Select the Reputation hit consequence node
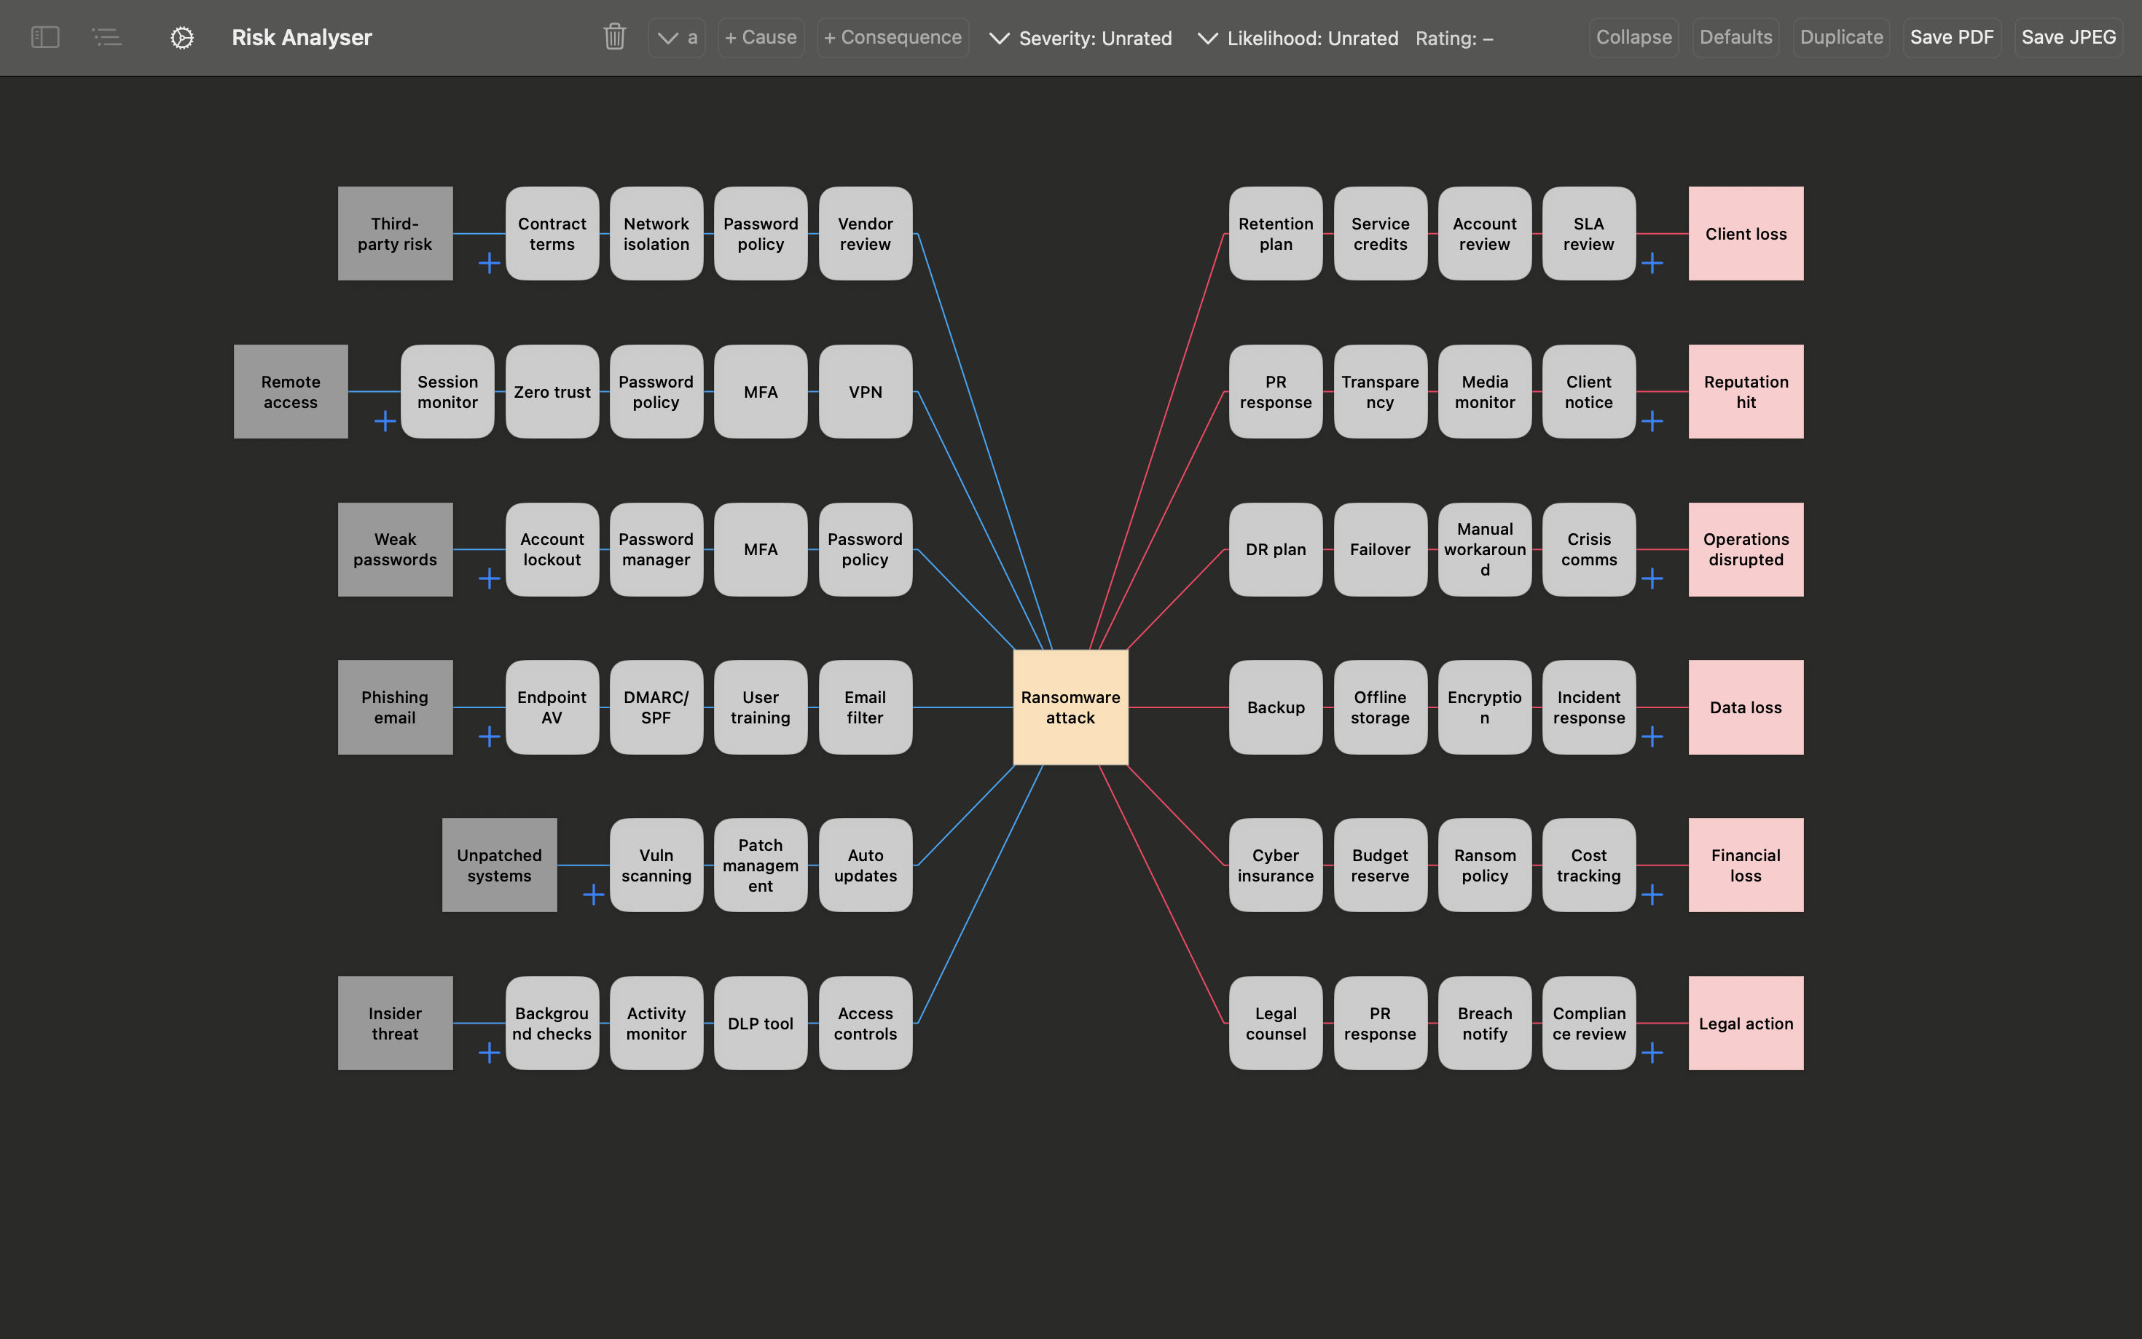This screenshot has width=2142, height=1339. tap(1746, 391)
